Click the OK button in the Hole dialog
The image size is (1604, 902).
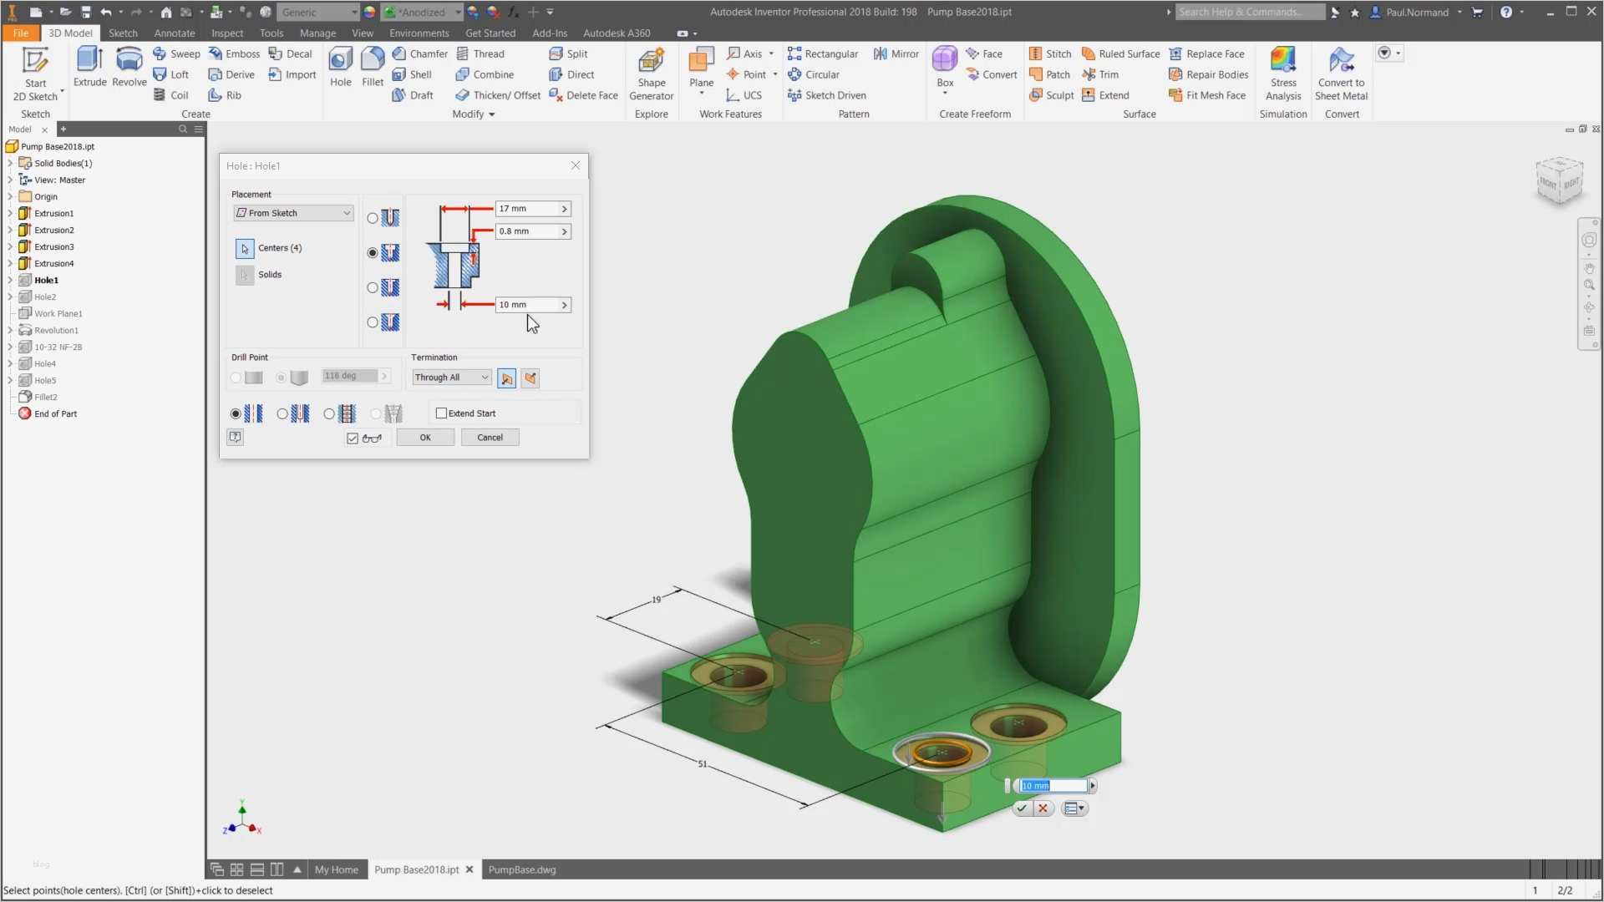pyautogui.click(x=425, y=438)
